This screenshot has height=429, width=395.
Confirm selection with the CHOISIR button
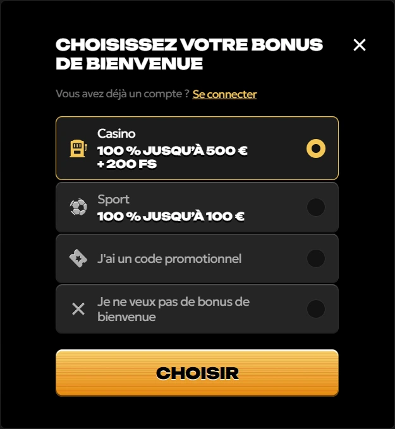[197, 373]
